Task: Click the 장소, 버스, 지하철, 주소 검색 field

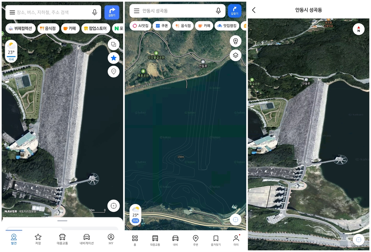Action: coord(53,12)
